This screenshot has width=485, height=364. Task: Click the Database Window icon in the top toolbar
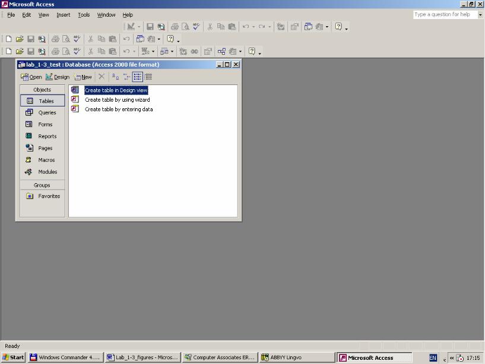tap(308, 27)
